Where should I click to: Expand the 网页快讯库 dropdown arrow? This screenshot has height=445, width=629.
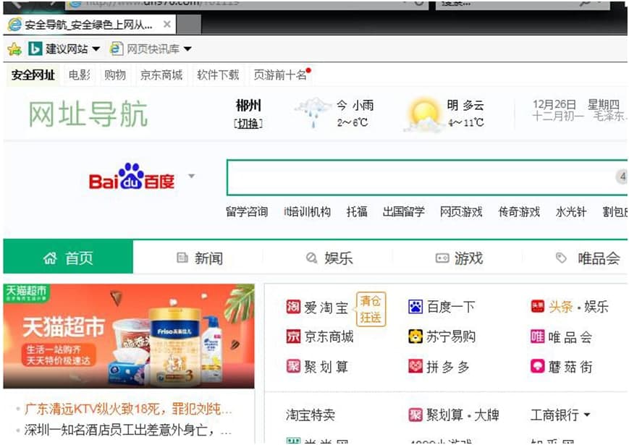187,49
